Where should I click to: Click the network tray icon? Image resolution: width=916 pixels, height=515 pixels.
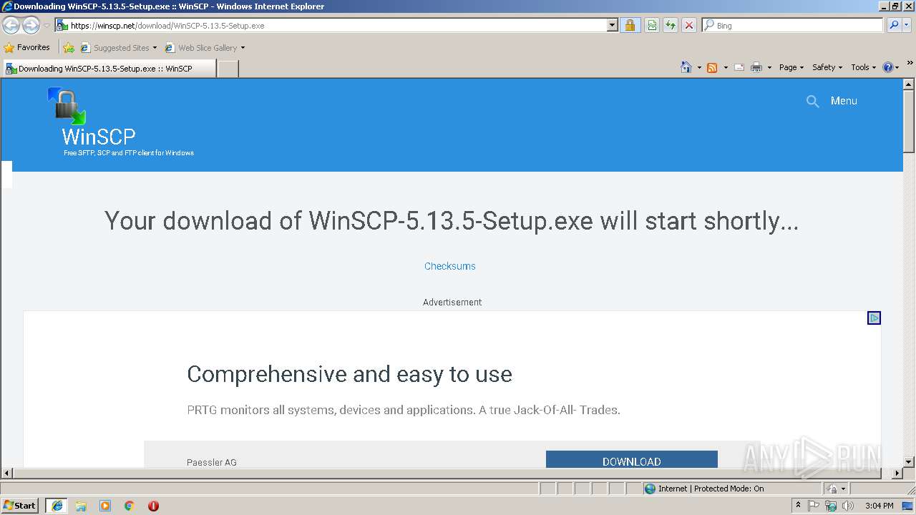(x=831, y=506)
